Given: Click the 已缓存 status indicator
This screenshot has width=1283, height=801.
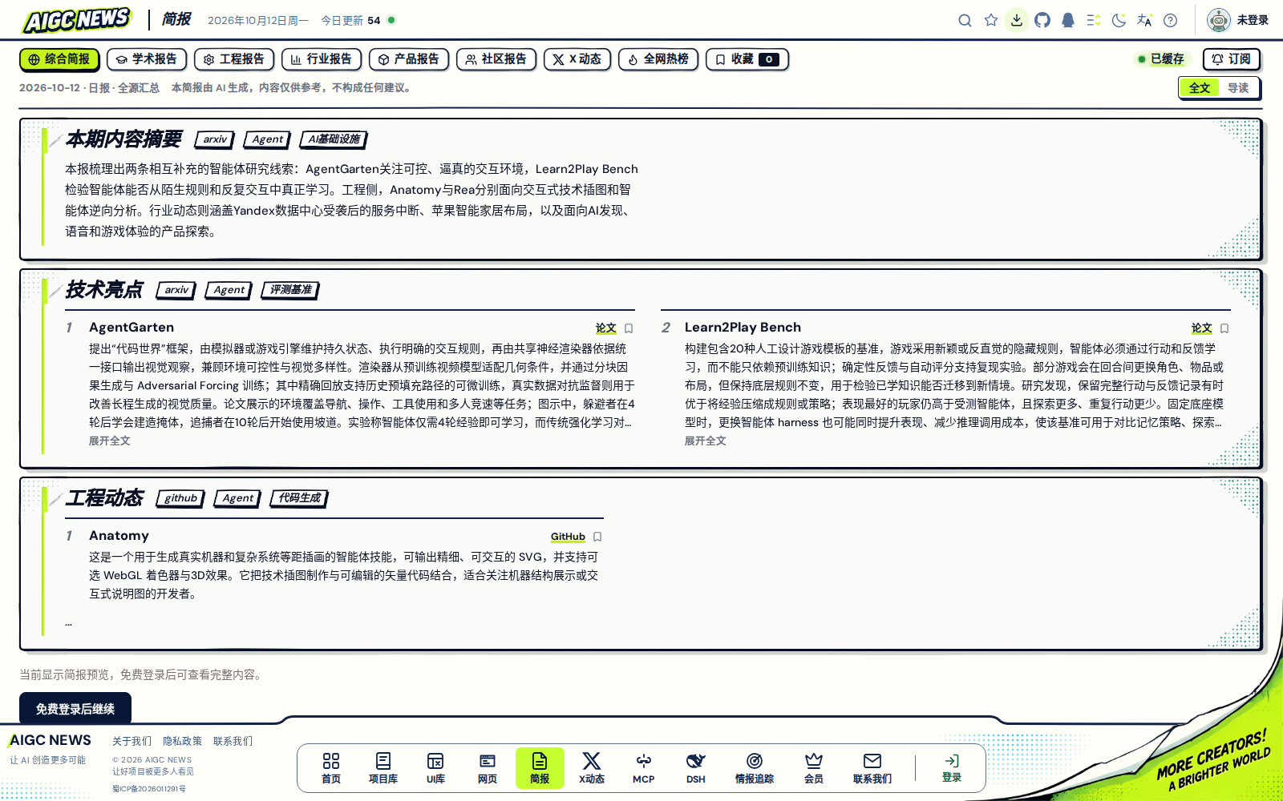Looking at the screenshot, I should (1161, 59).
